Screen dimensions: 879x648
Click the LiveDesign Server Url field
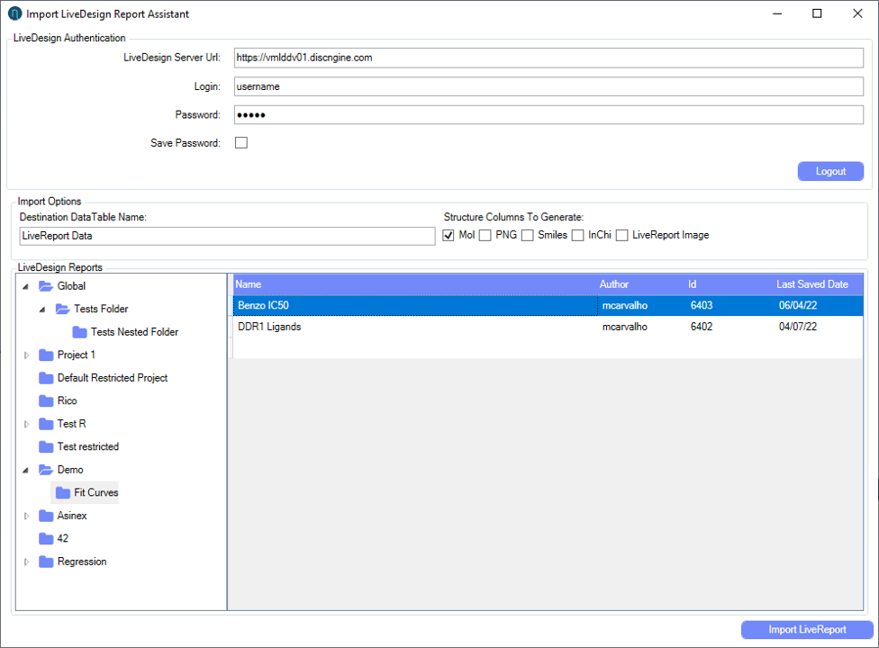[548, 58]
